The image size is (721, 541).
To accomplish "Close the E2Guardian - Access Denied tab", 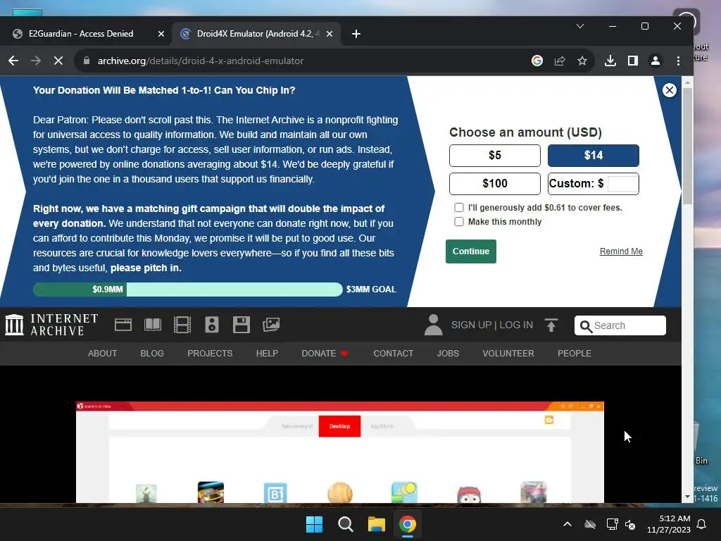I will 161,34.
